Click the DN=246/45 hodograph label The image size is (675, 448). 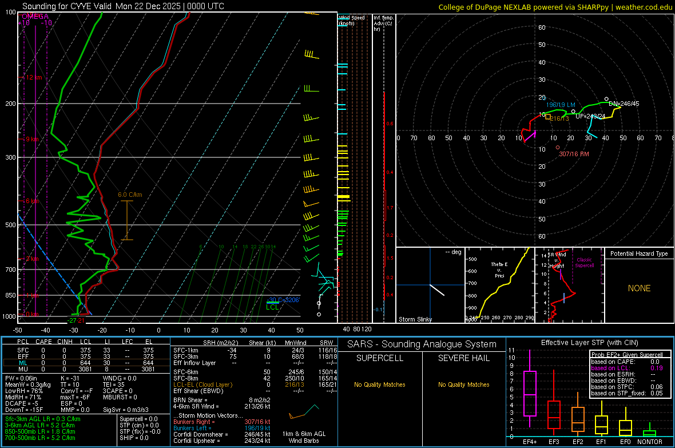[x=624, y=104]
